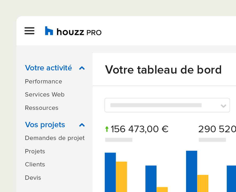Click the first yellow chart bar
The image size is (236, 192).
click(x=121, y=177)
